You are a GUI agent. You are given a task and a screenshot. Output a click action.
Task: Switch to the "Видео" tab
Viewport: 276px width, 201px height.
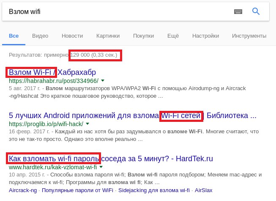pos(40,36)
